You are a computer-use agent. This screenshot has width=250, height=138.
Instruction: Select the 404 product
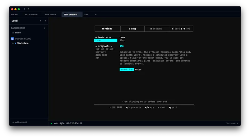click(x=97, y=58)
